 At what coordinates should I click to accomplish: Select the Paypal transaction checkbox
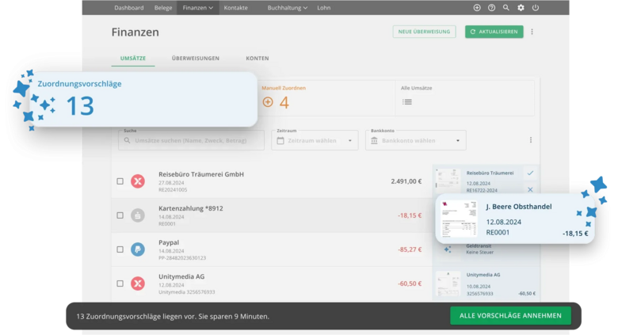pyautogui.click(x=120, y=249)
